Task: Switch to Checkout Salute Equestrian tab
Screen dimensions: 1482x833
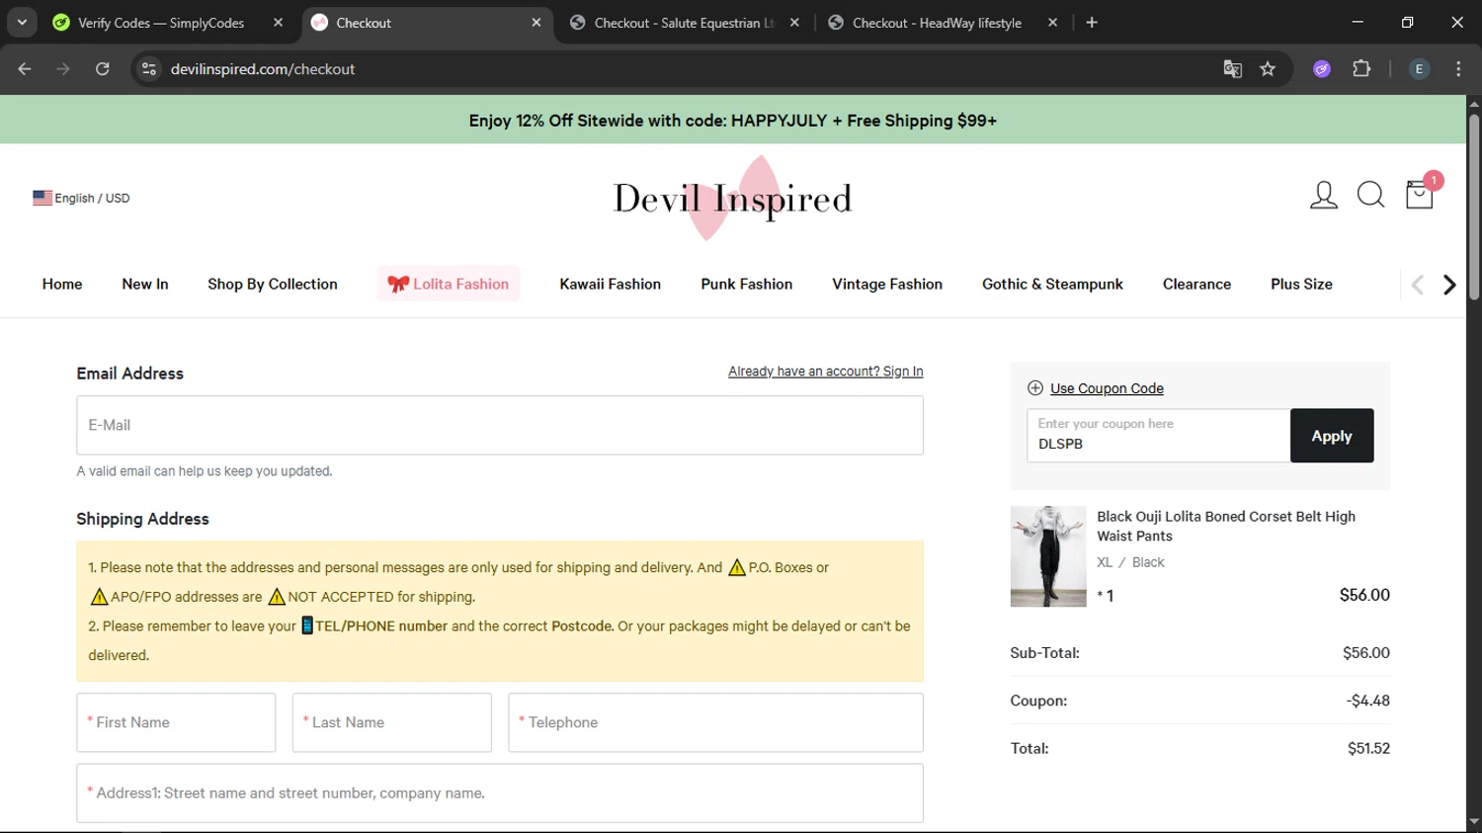Action: pos(685,23)
